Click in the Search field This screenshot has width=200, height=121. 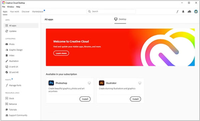click(111, 11)
